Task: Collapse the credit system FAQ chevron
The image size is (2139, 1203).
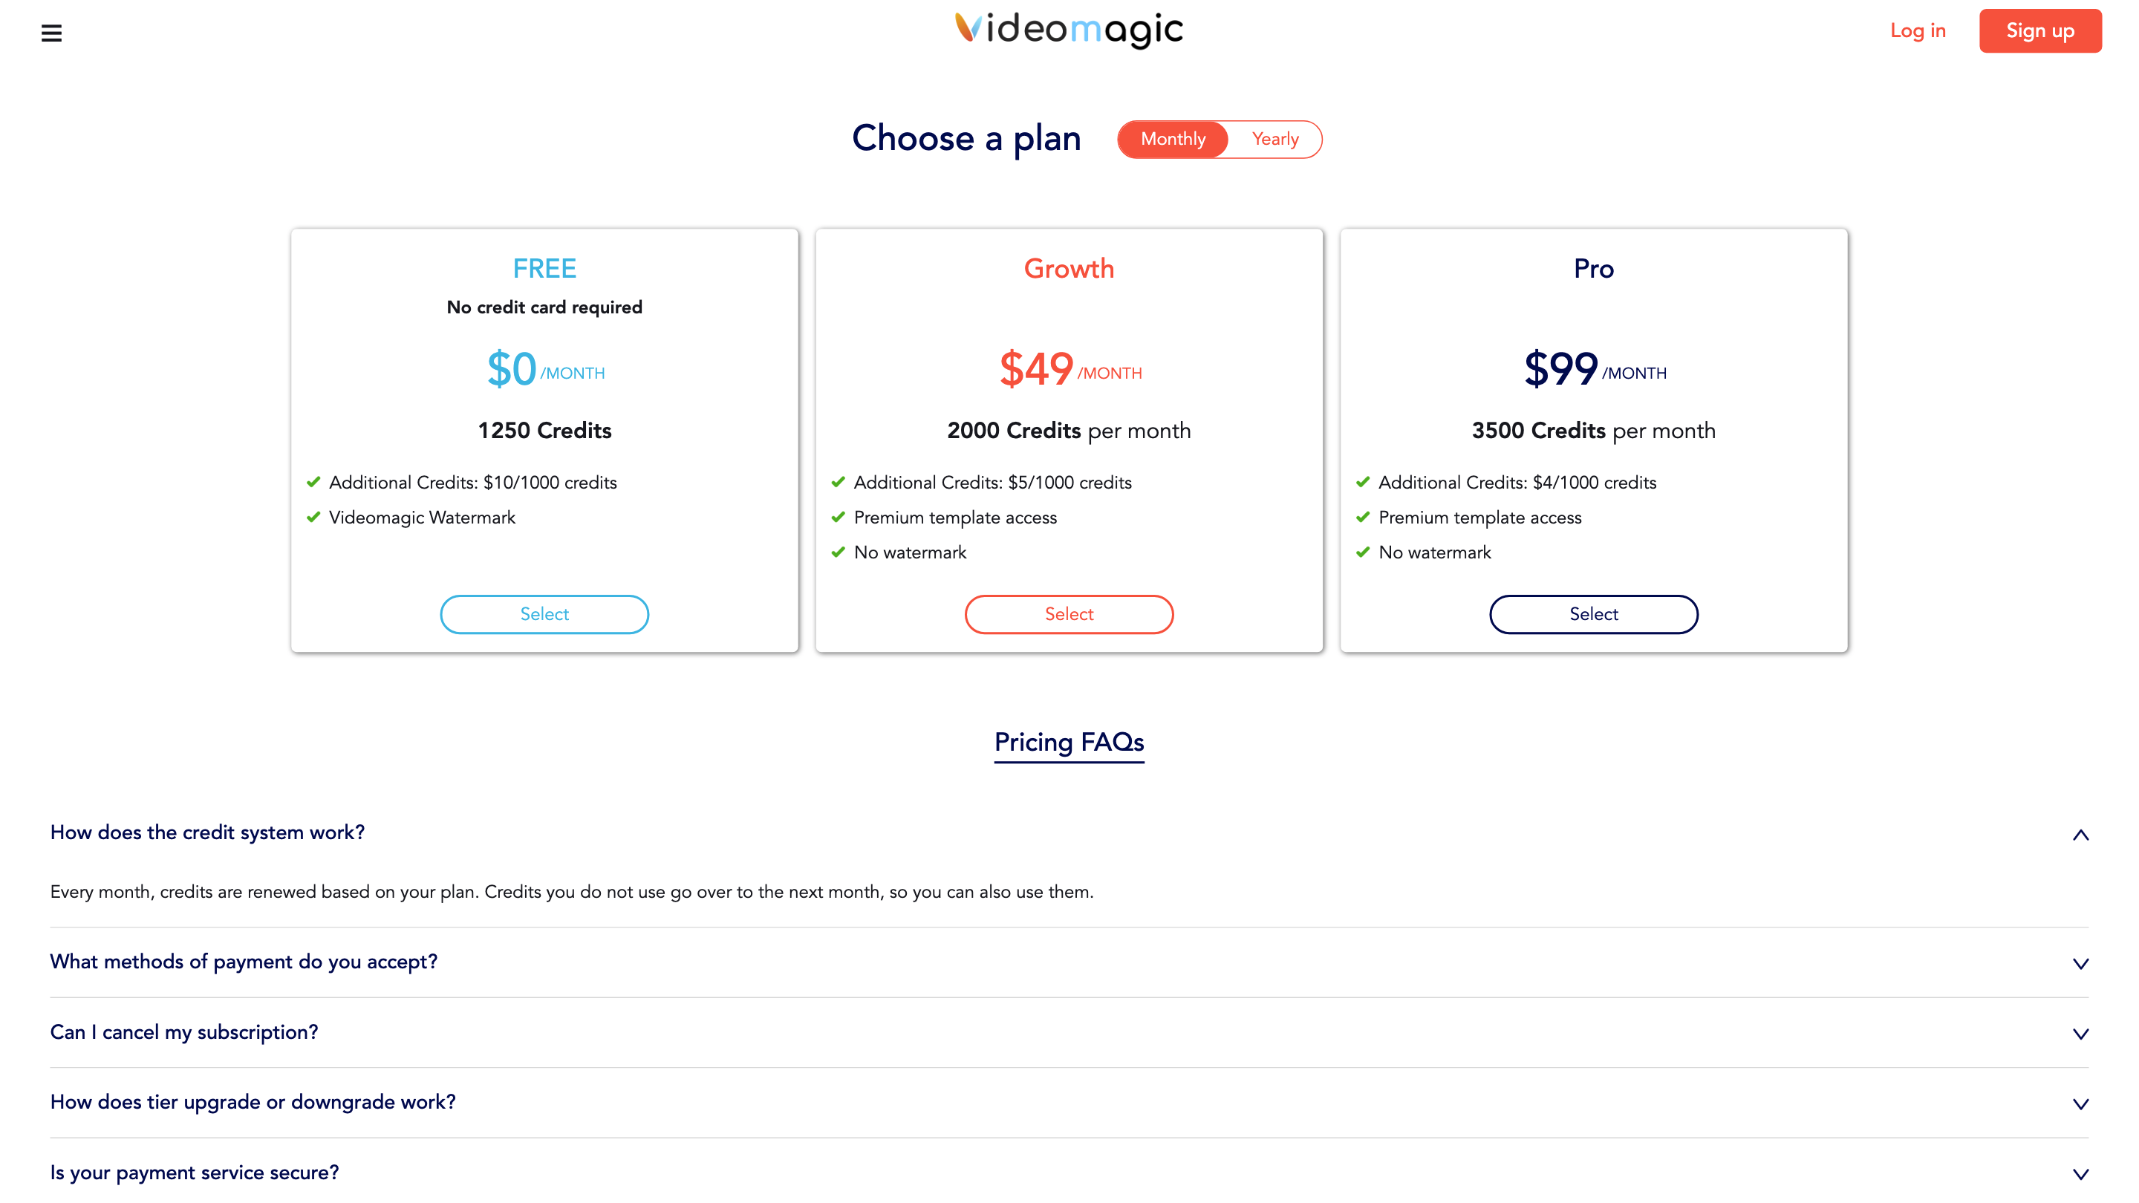Action: 2080,835
